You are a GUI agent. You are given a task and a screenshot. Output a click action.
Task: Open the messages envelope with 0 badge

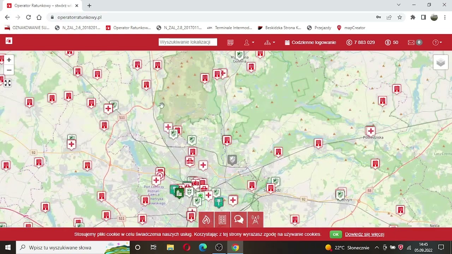point(415,42)
